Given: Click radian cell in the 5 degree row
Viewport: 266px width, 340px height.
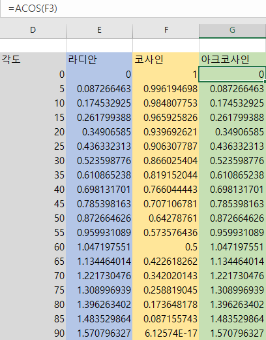Looking at the screenshot, I should (x=99, y=89).
